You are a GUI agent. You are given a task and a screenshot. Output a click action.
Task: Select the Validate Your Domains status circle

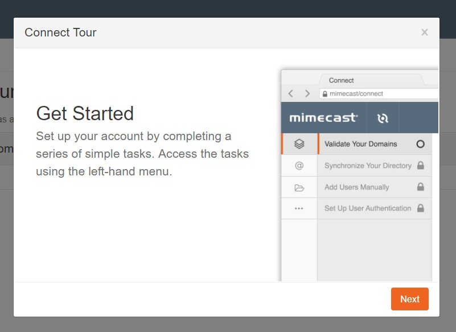[x=421, y=144]
